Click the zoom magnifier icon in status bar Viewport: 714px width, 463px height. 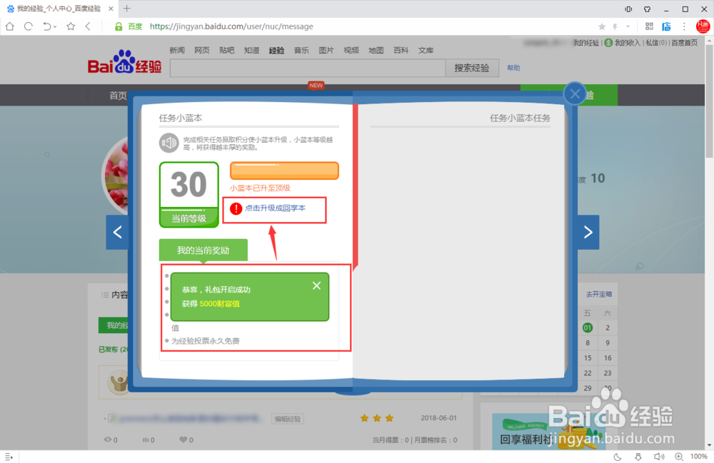pyautogui.click(x=679, y=457)
